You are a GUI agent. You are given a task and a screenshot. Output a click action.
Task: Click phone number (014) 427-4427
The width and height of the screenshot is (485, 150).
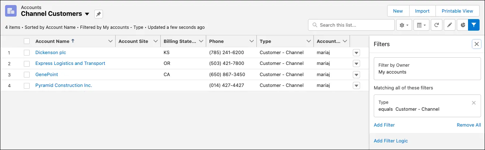click(x=226, y=85)
